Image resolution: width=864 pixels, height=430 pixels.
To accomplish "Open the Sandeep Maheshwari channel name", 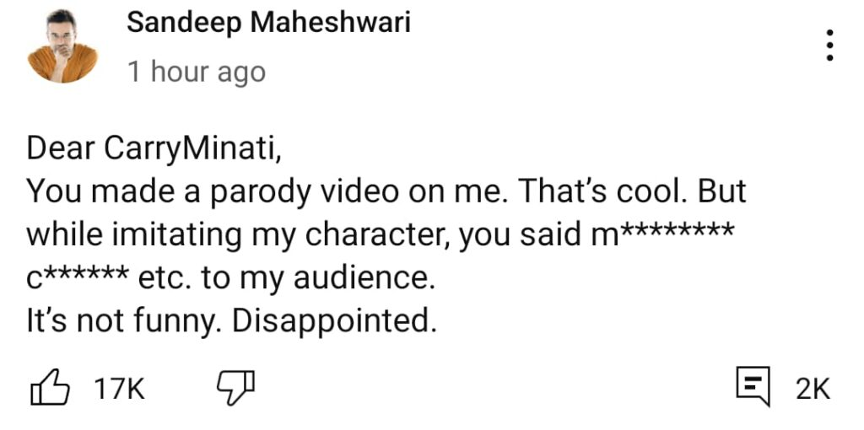I will pos(268,23).
